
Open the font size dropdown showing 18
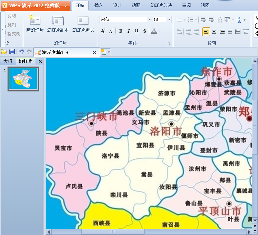coord(169,19)
